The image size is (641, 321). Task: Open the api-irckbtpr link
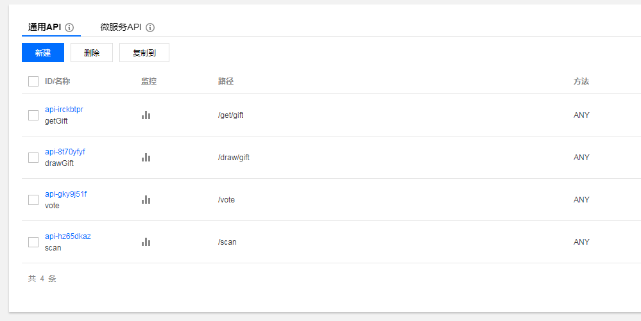click(64, 110)
